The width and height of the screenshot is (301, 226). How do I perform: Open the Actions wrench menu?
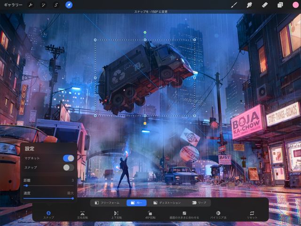(31, 5)
